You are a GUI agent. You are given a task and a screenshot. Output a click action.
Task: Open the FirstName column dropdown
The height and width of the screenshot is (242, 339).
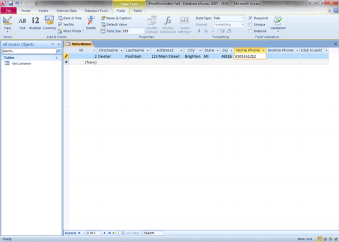(121, 50)
